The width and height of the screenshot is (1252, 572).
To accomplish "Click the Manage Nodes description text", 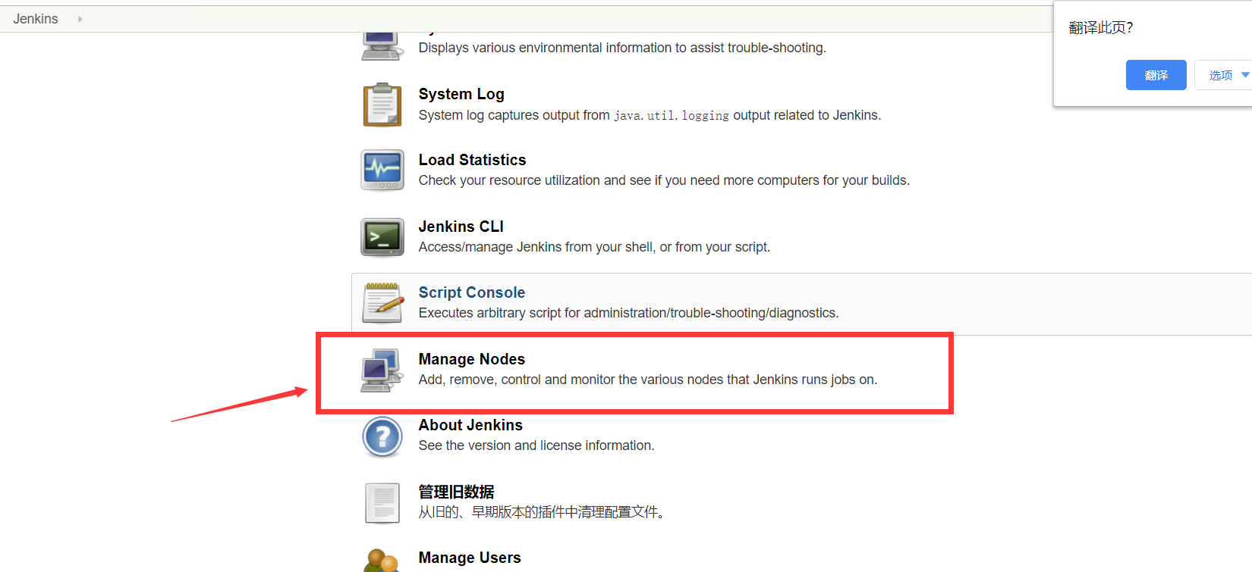I will click(647, 380).
